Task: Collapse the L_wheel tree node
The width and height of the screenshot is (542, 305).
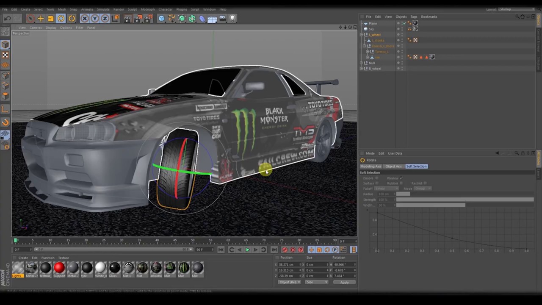Action: click(x=362, y=34)
